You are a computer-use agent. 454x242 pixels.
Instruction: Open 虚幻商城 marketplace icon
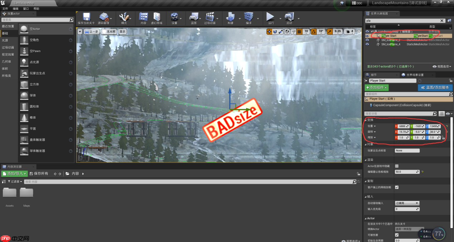click(157, 17)
